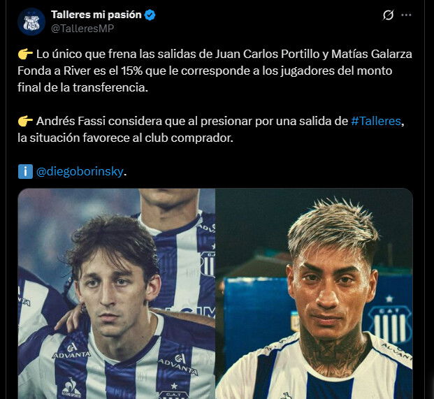Open left photo of dark-haired player

pyautogui.click(x=117, y=293)
